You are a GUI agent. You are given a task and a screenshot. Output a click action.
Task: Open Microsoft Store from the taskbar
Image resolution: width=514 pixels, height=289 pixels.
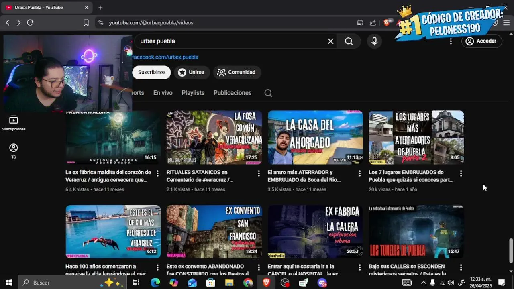[210, 283]
